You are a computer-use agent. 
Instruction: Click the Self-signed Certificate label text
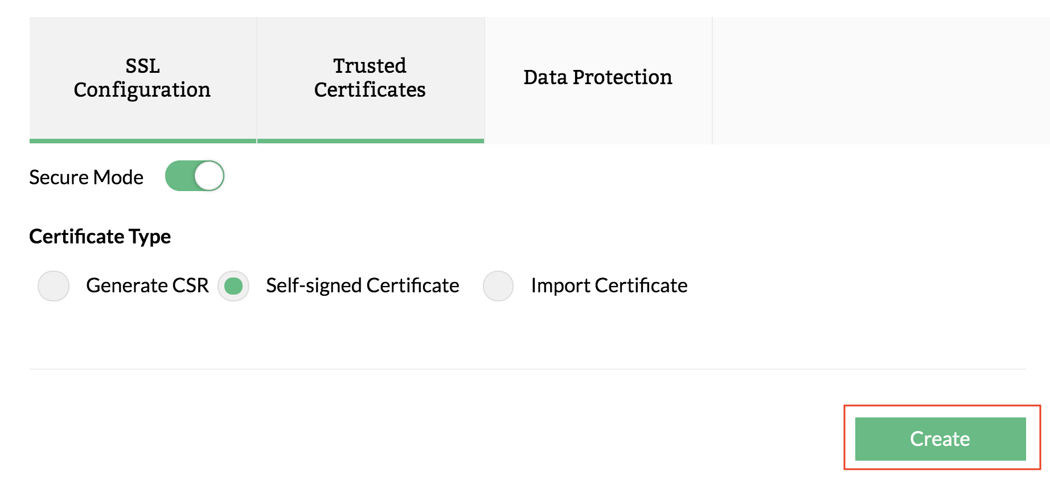(362, 285)
